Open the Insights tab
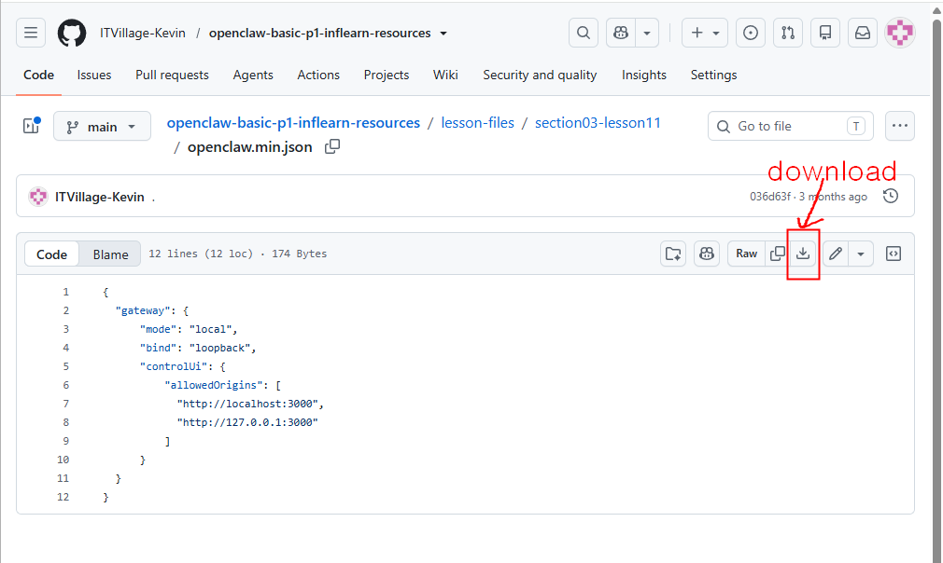This screenshot has width=943, height=563. [x=643, y=75]
